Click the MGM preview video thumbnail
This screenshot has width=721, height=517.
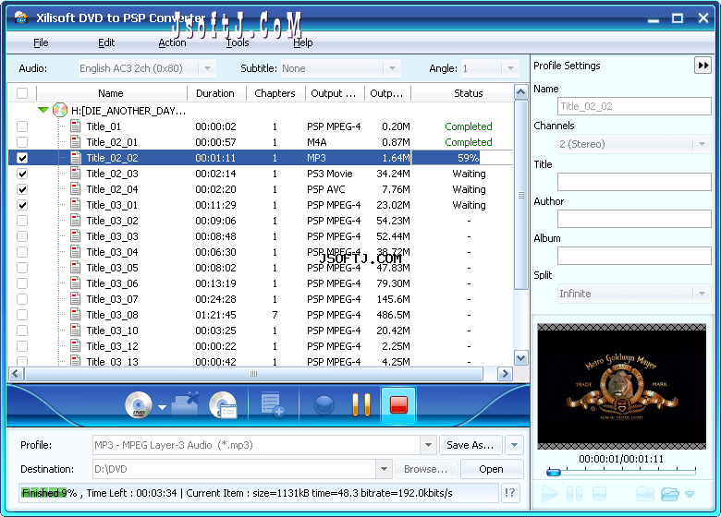click(621, 387)
